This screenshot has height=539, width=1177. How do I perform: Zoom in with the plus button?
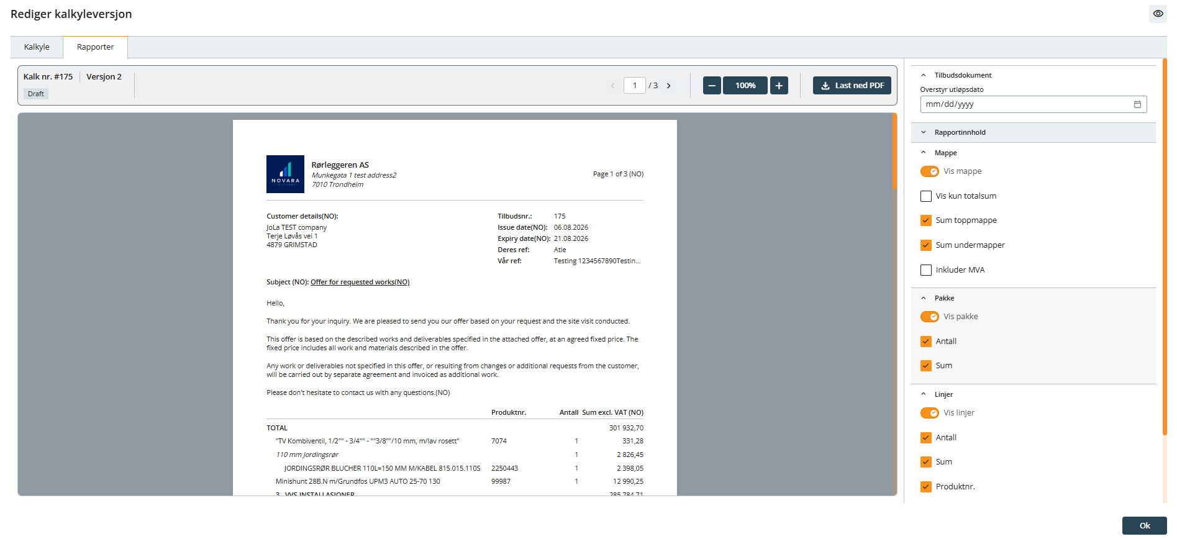point(779,86)
